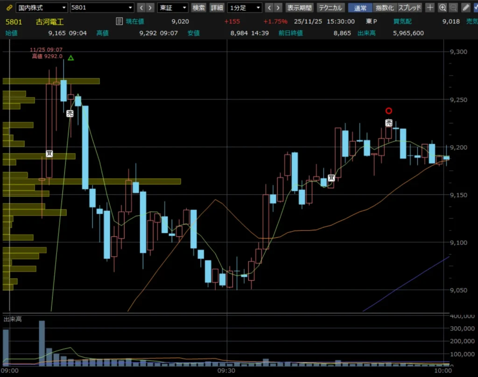Click the document icon beside 現在値

(119, 21)
